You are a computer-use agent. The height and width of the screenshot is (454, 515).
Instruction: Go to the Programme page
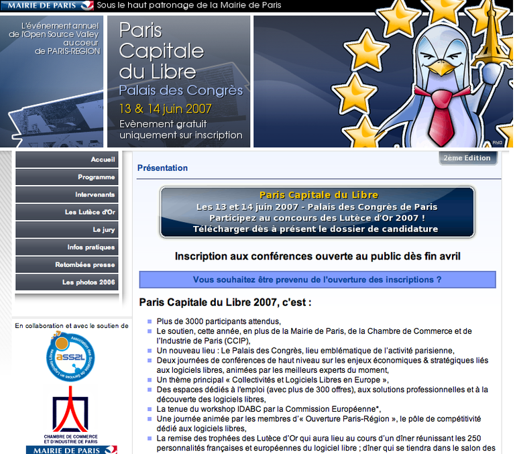pyautogui.click(x=66, y=177)
